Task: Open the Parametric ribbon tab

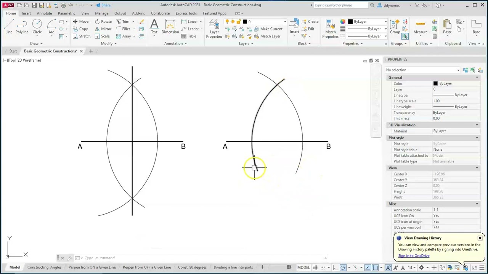Action: (x=66, y=13)
